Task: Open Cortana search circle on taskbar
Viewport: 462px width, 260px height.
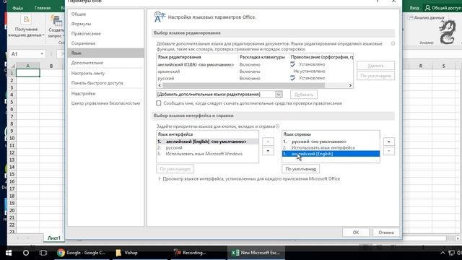Action: [26, 253]
